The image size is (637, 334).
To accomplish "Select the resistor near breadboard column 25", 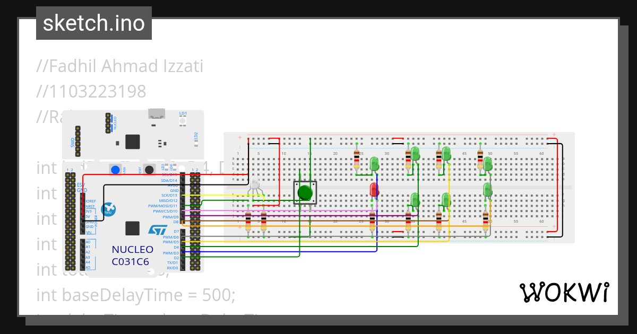I will coord(357,160).
